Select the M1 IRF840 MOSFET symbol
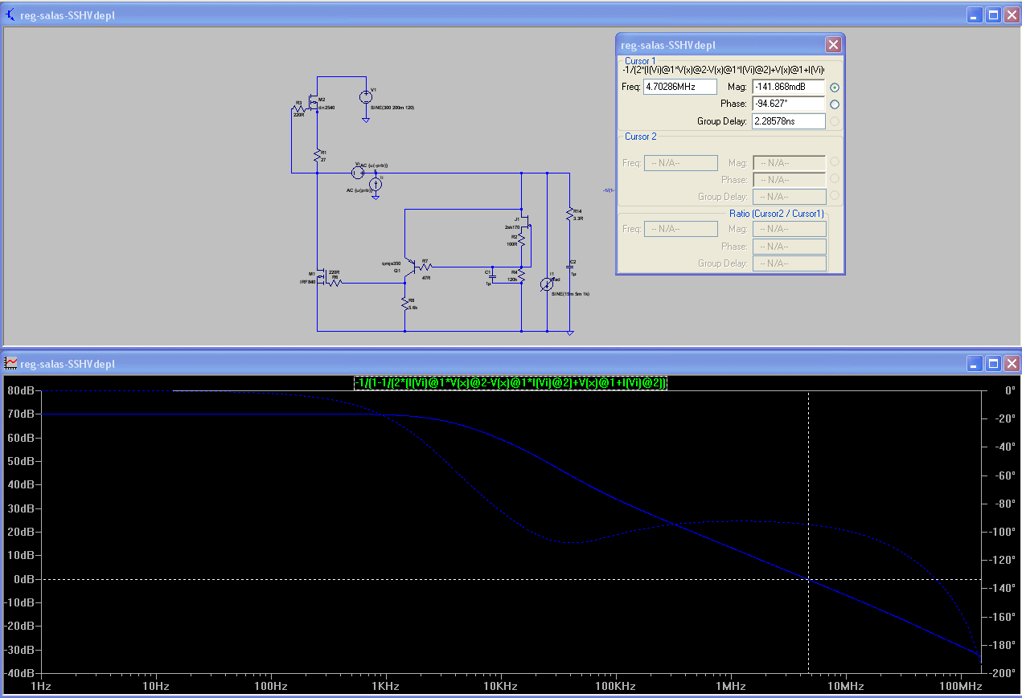1022x698 pixels. [321, 277]
